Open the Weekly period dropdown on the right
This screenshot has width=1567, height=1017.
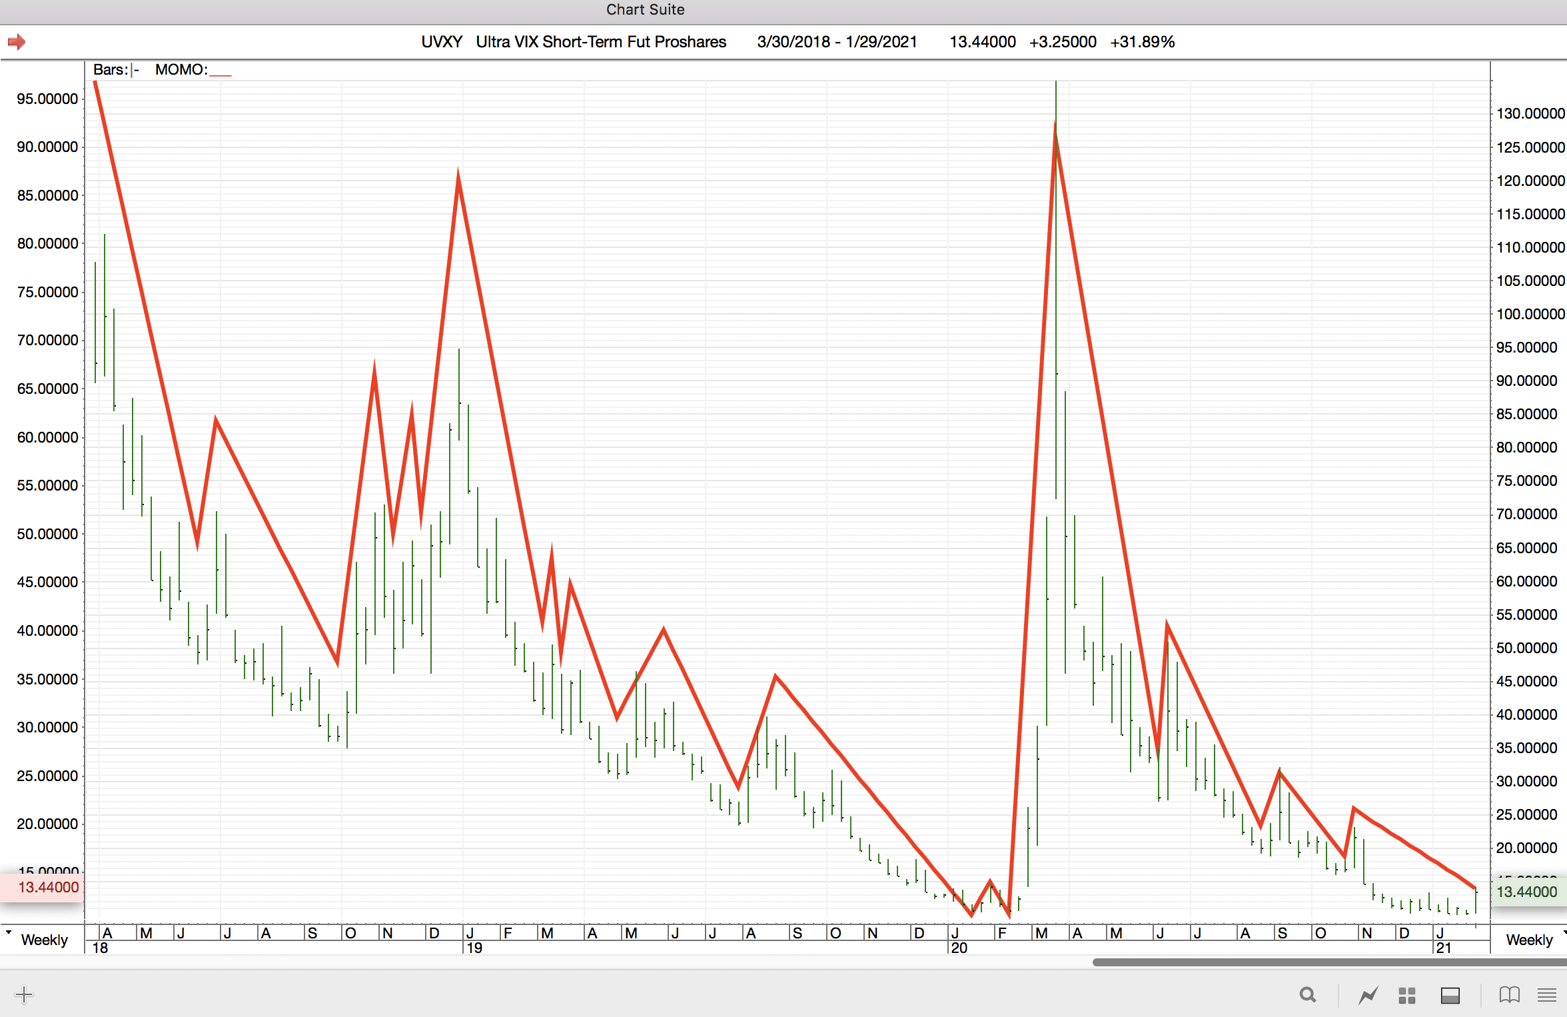tap(1530, 940)
